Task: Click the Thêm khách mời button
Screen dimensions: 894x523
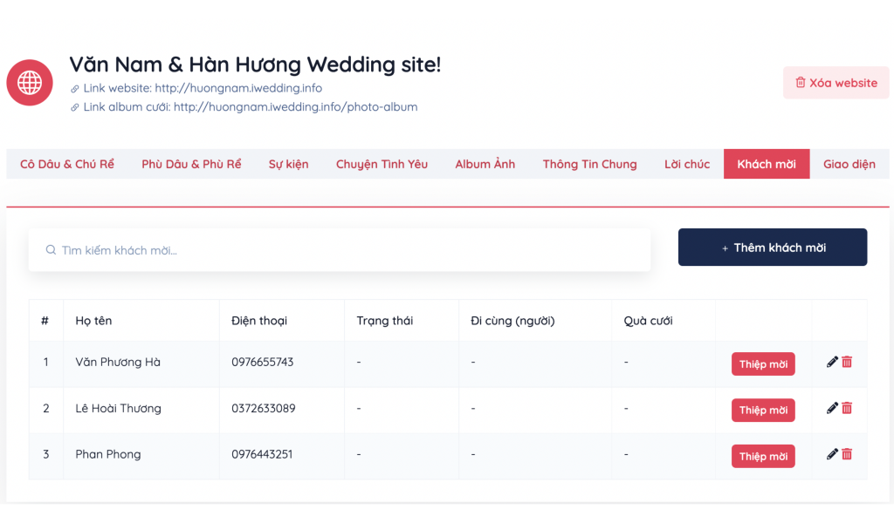Action: (x=772, y=247)
